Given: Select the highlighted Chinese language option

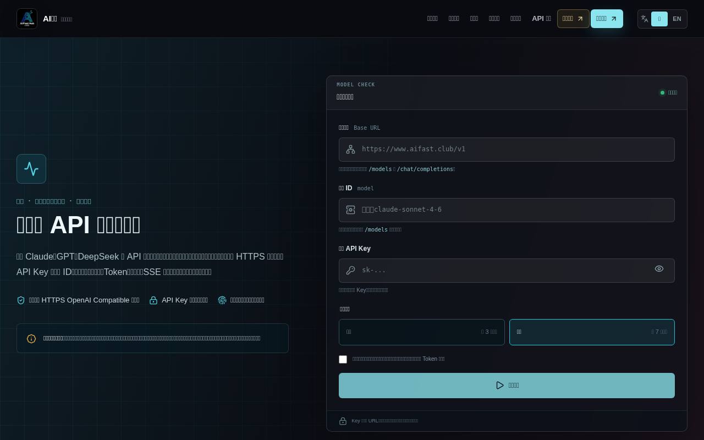Looking at the screenshot, I should click(x=659, y=19).
